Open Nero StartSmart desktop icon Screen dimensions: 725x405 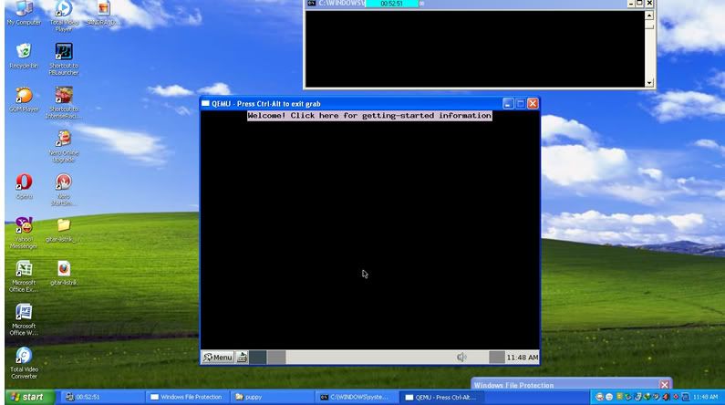(x=63, y=190)
